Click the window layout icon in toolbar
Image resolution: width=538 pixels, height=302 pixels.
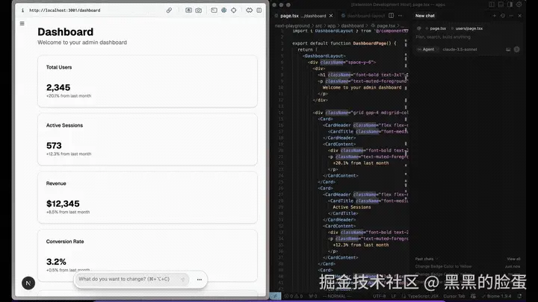pos(214,10)
